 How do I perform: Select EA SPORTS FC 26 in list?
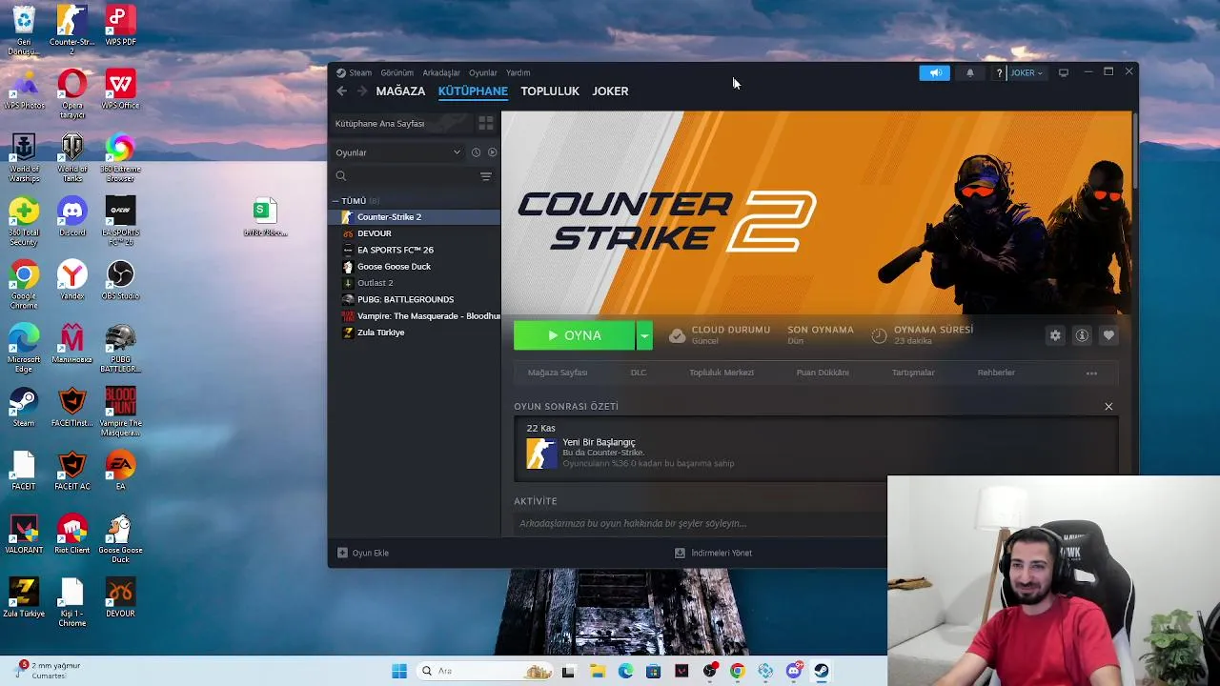coord(415,250)
